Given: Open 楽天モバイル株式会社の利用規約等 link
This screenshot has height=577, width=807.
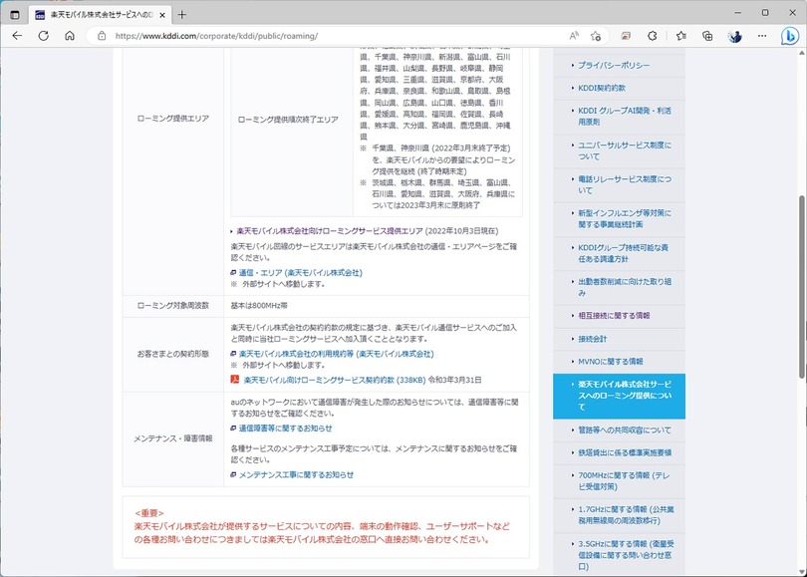Looking at the screenshot, I should [337, 354].
